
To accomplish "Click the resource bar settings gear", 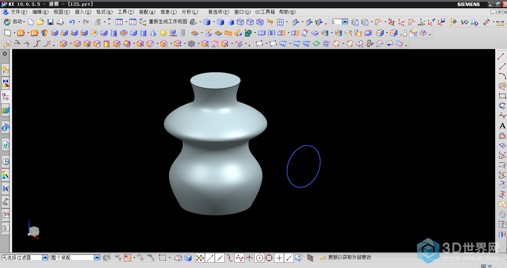I will pos(5,54).
